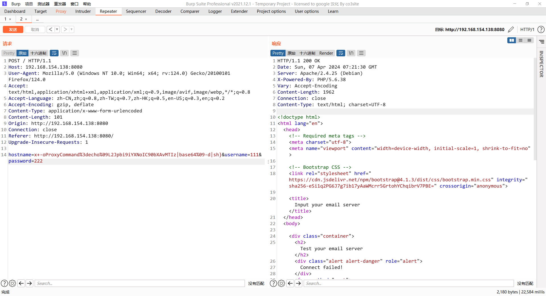Open response panel hamburger options menu
The width and height of the screenshot is (546, 296).
pos(361,53)
